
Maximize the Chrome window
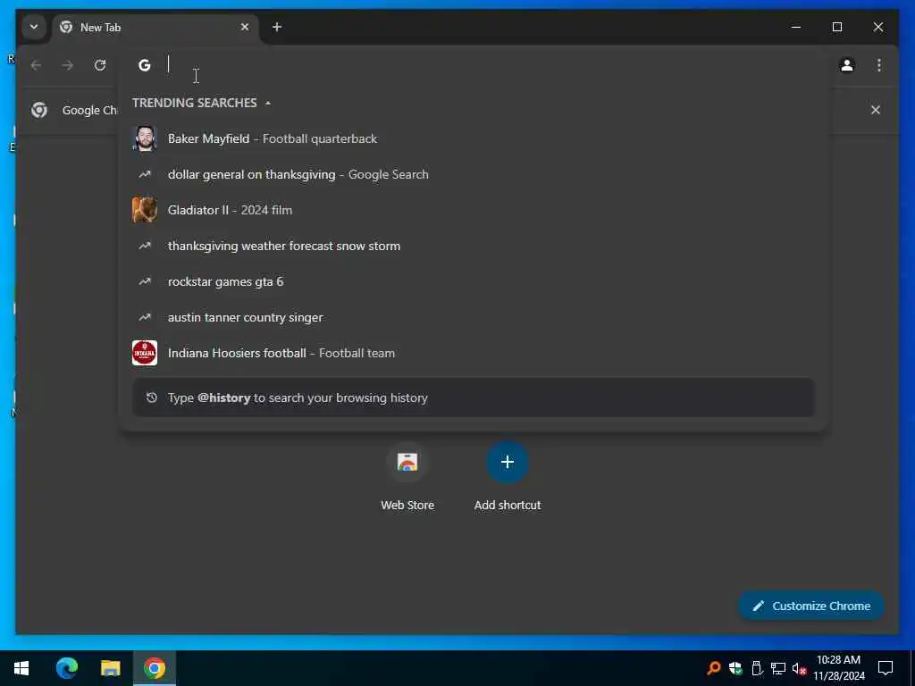(x=836, y=28)
